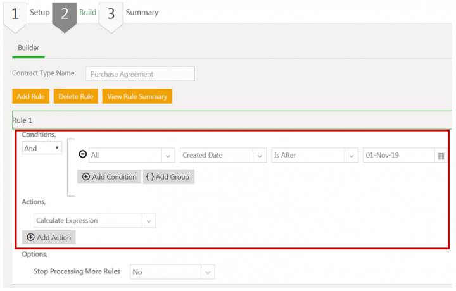Click step 3 Summary wizard marker
This screenshot has width=456, height=291.
pos(111,14)
